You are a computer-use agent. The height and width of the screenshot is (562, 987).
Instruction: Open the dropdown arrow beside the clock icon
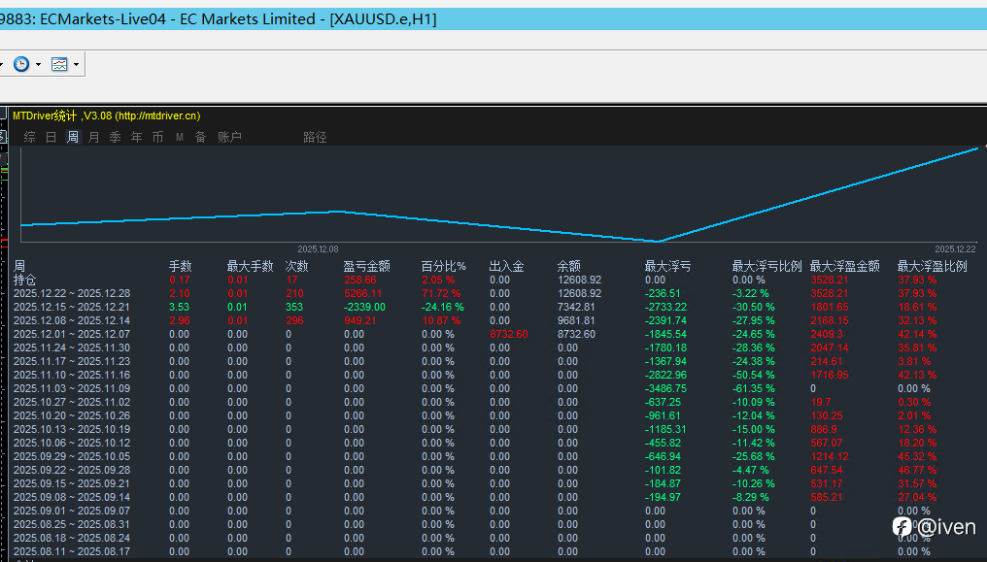38,65
